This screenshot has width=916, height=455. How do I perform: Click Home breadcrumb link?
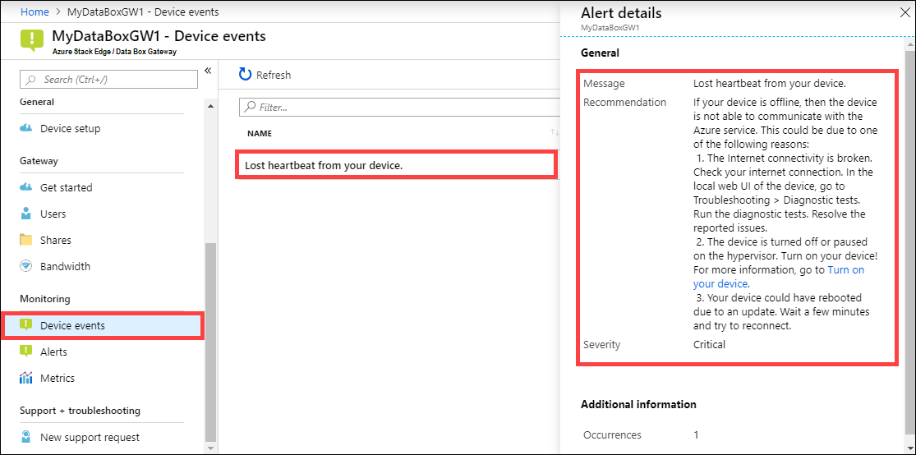click(35, 11)
